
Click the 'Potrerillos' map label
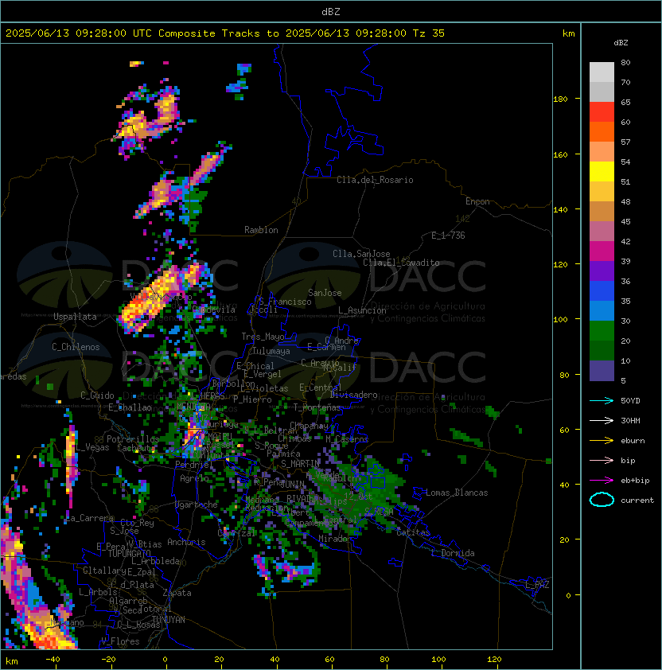coord(133,439)
